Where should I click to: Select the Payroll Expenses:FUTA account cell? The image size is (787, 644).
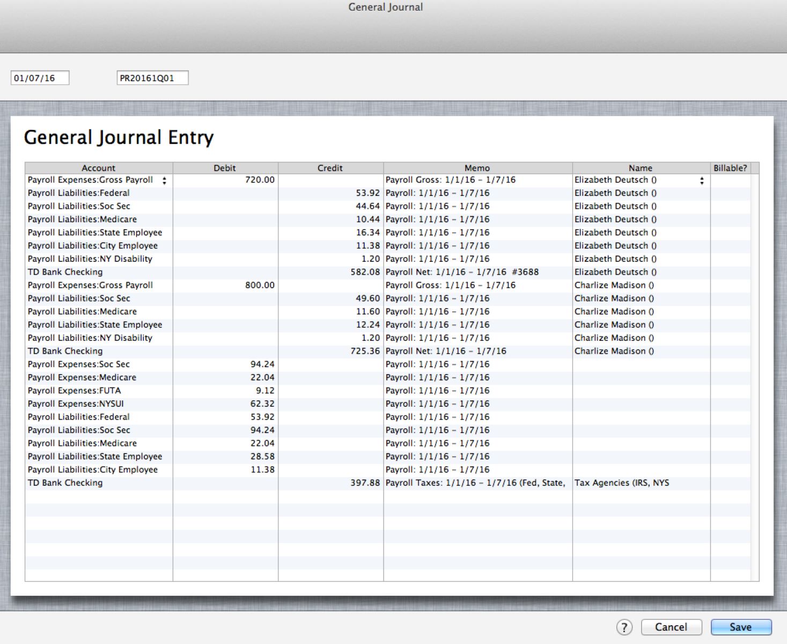click(x=99, y=391)
